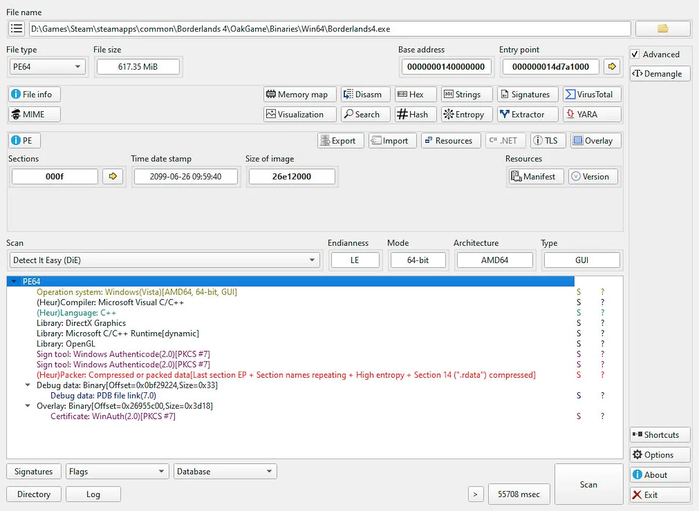Open the Strings tool
Screen dimensions: 699x511
pos(467,94)
